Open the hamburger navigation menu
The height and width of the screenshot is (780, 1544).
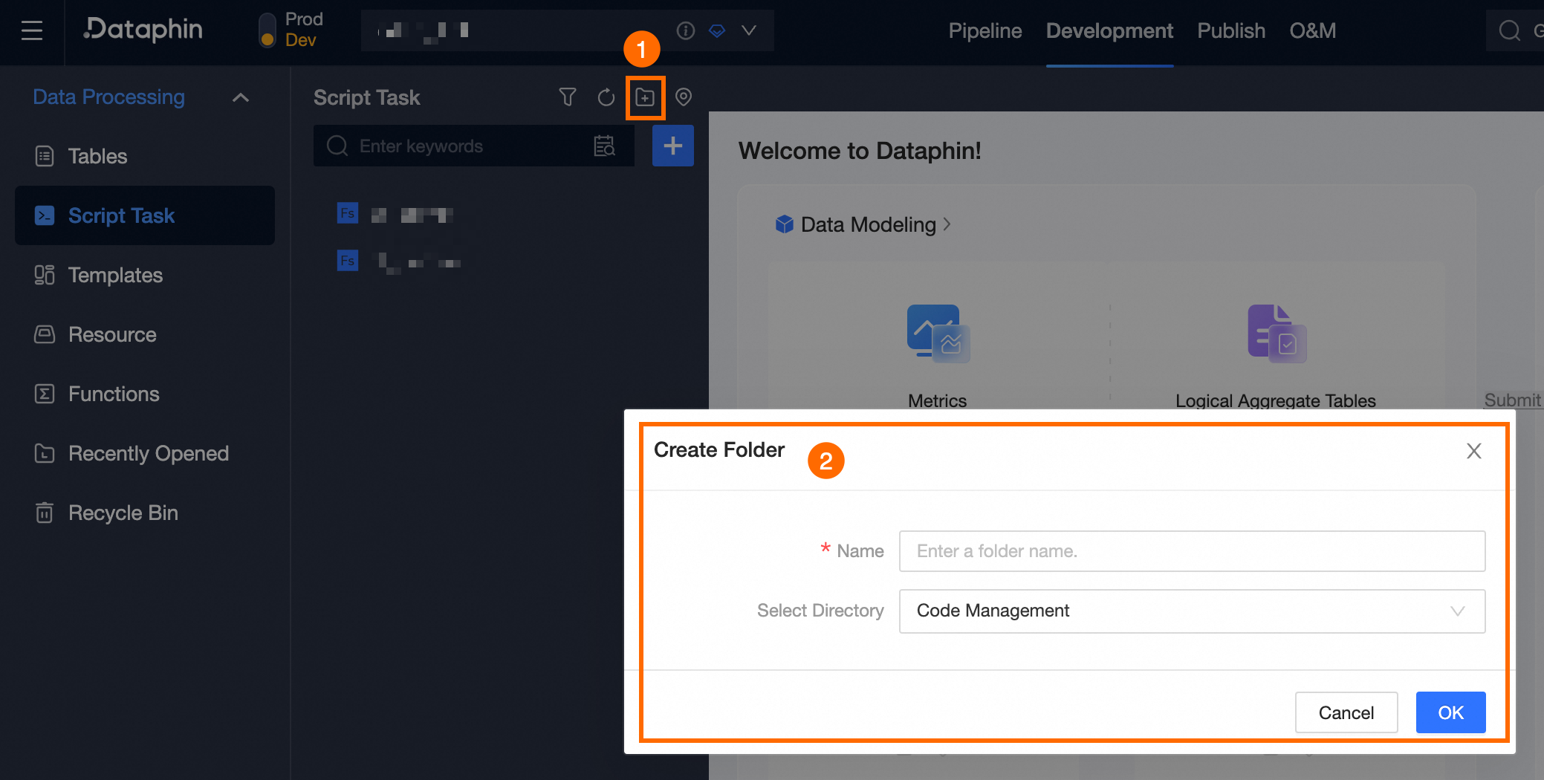click(32, 30)
